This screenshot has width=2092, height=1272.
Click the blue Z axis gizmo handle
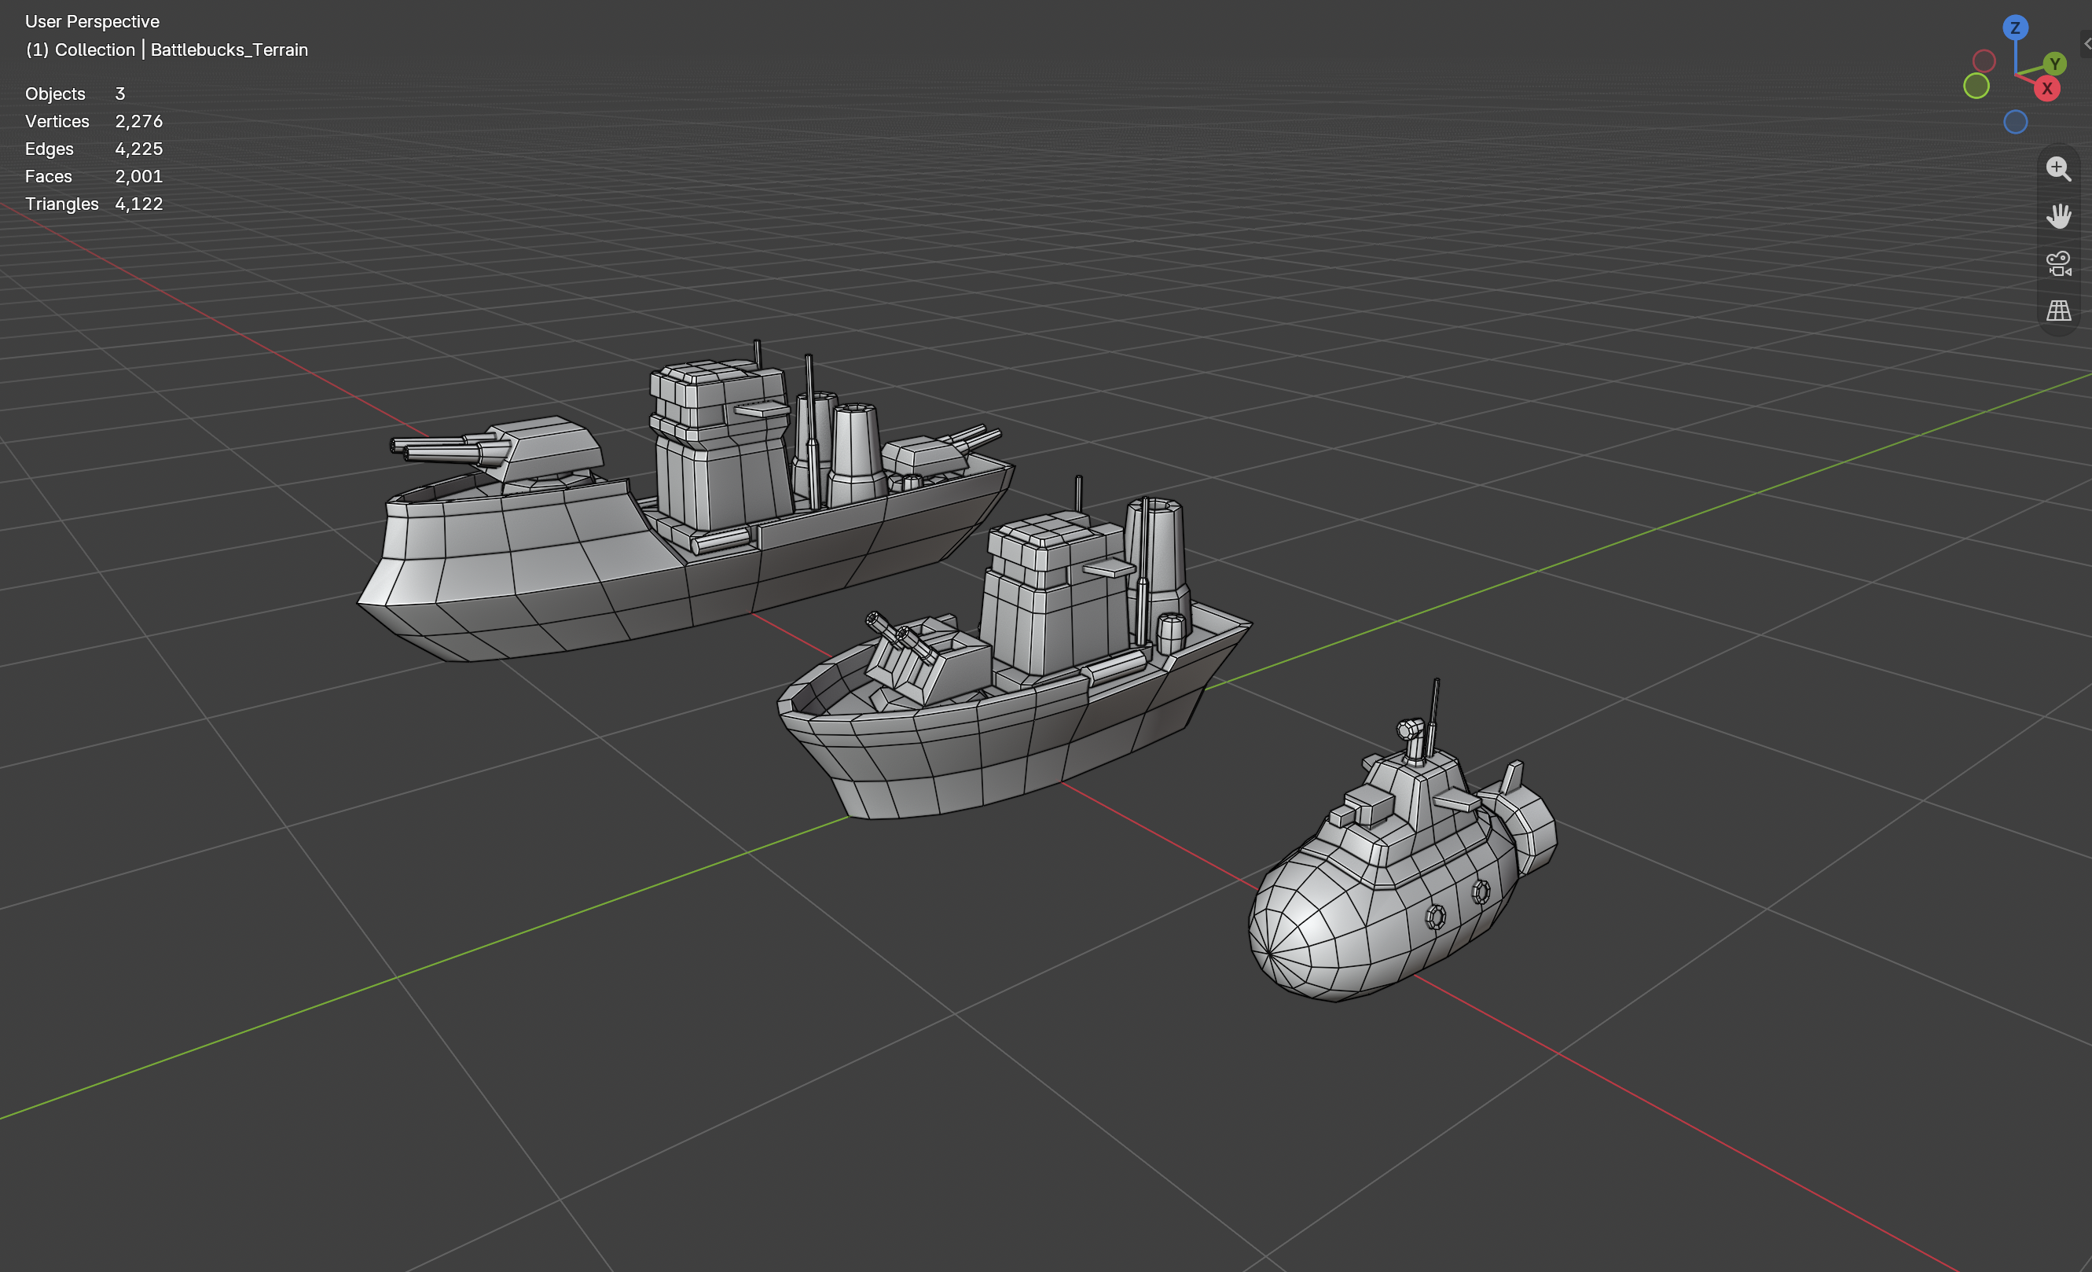(x=2015, y=28)
